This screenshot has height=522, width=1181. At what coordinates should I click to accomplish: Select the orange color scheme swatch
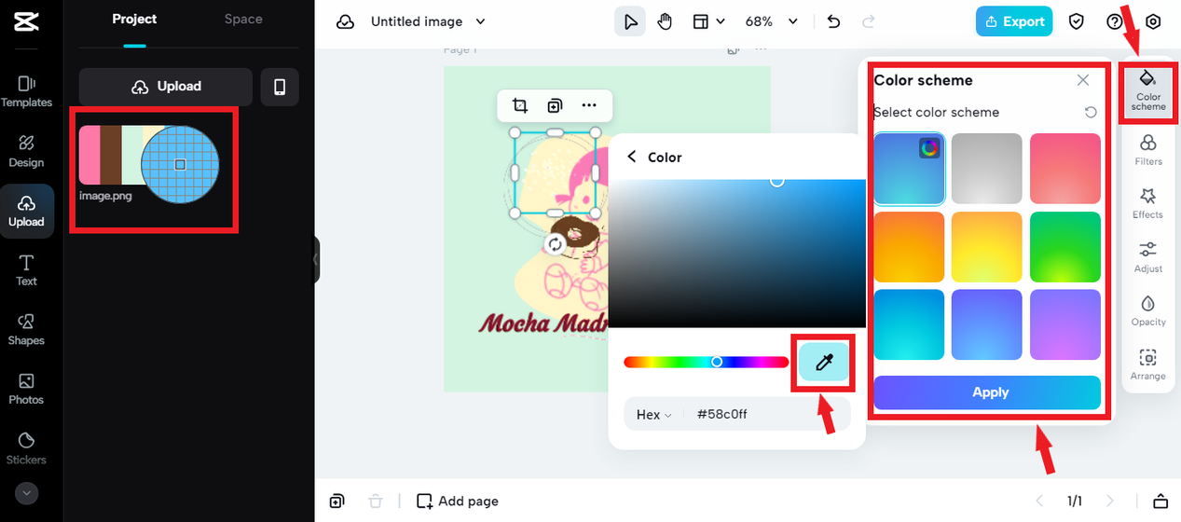pyautogui.click(x=909, y=247)
